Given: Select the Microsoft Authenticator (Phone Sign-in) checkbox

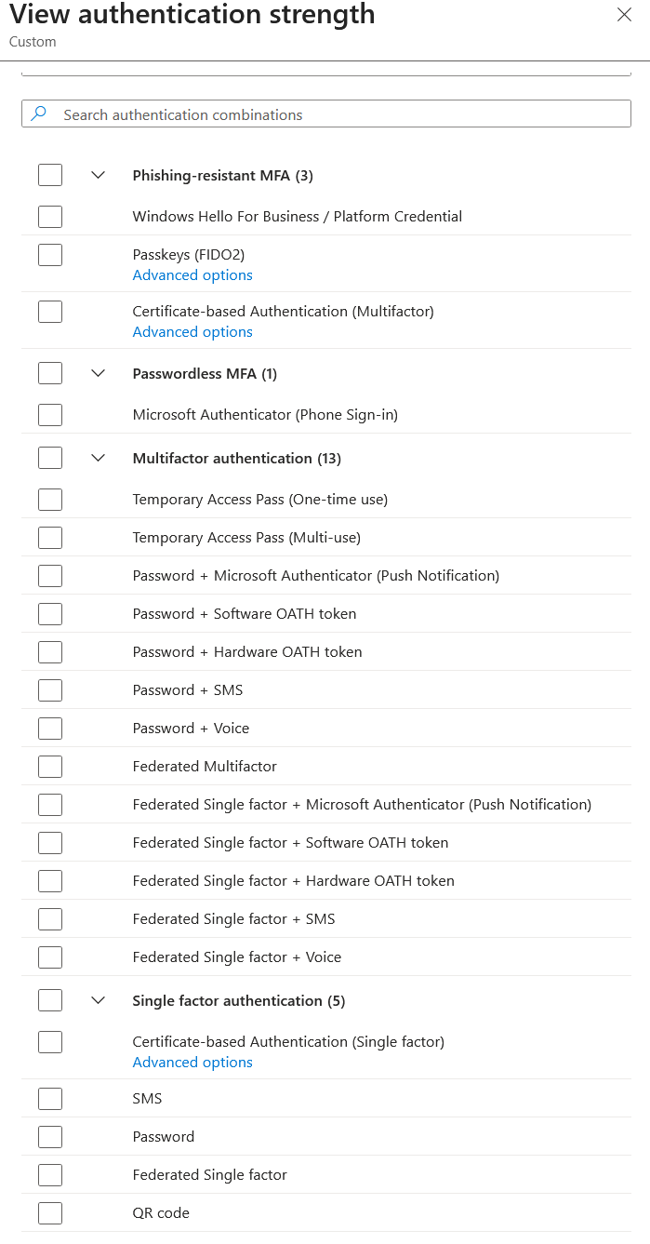Looking at the screenshot, I should (50, 415).
